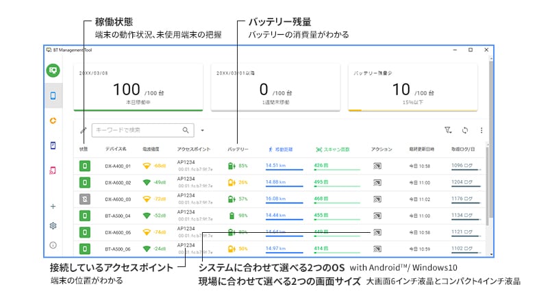Open the purple document sidebar icon
Image resolution: width=537 pixels, height=302 pixels.
[x=53, y=145]
